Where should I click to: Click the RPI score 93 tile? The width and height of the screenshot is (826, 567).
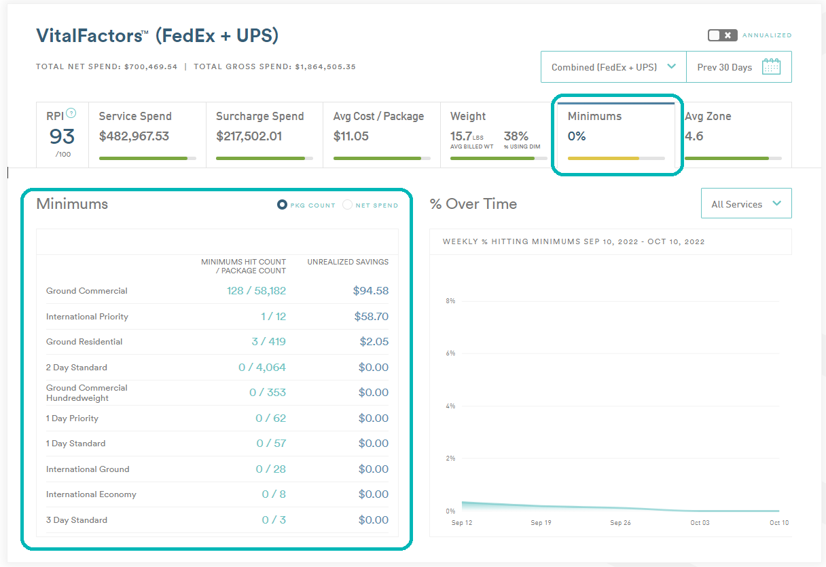[62, 136]
